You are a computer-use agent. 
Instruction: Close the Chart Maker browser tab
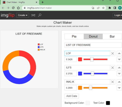(37, 2)
